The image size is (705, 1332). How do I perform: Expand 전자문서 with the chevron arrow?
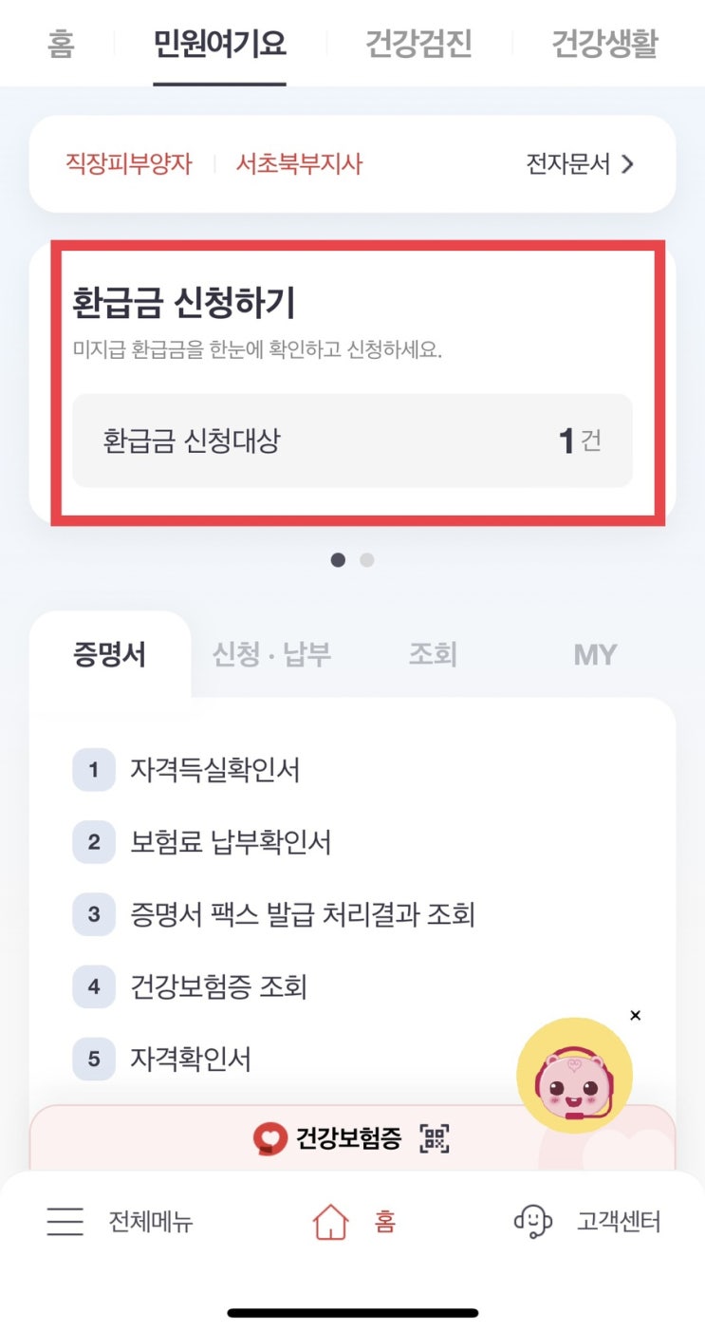point(626,164)
